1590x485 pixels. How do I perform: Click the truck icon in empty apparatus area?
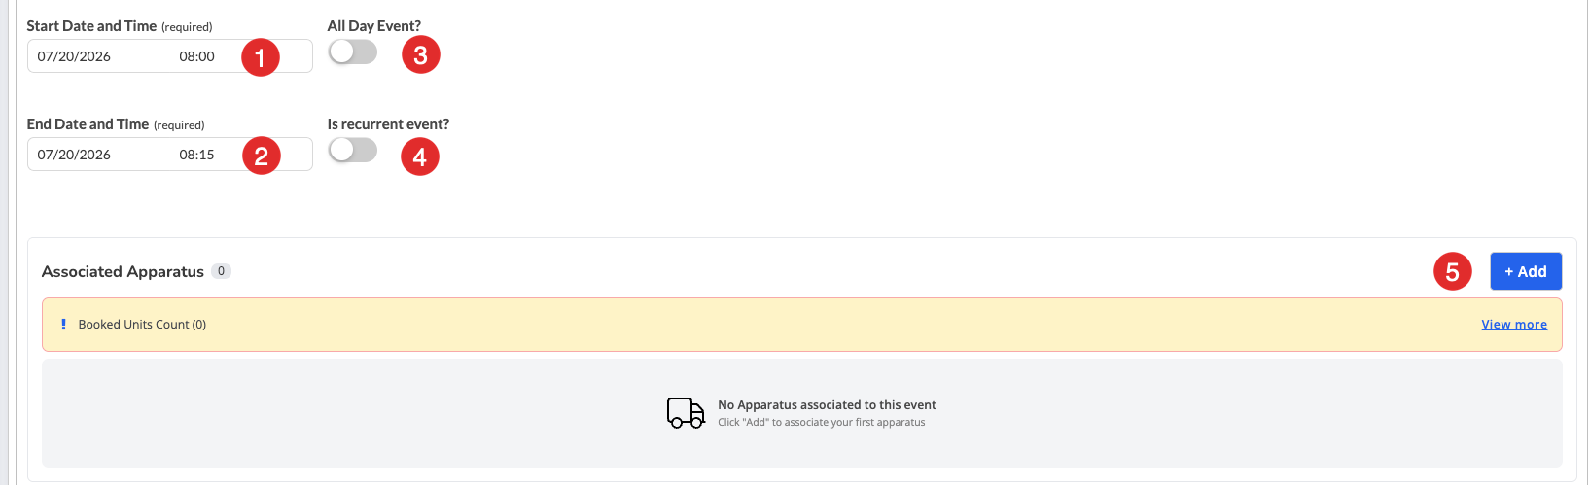click(x=686, y=413)
